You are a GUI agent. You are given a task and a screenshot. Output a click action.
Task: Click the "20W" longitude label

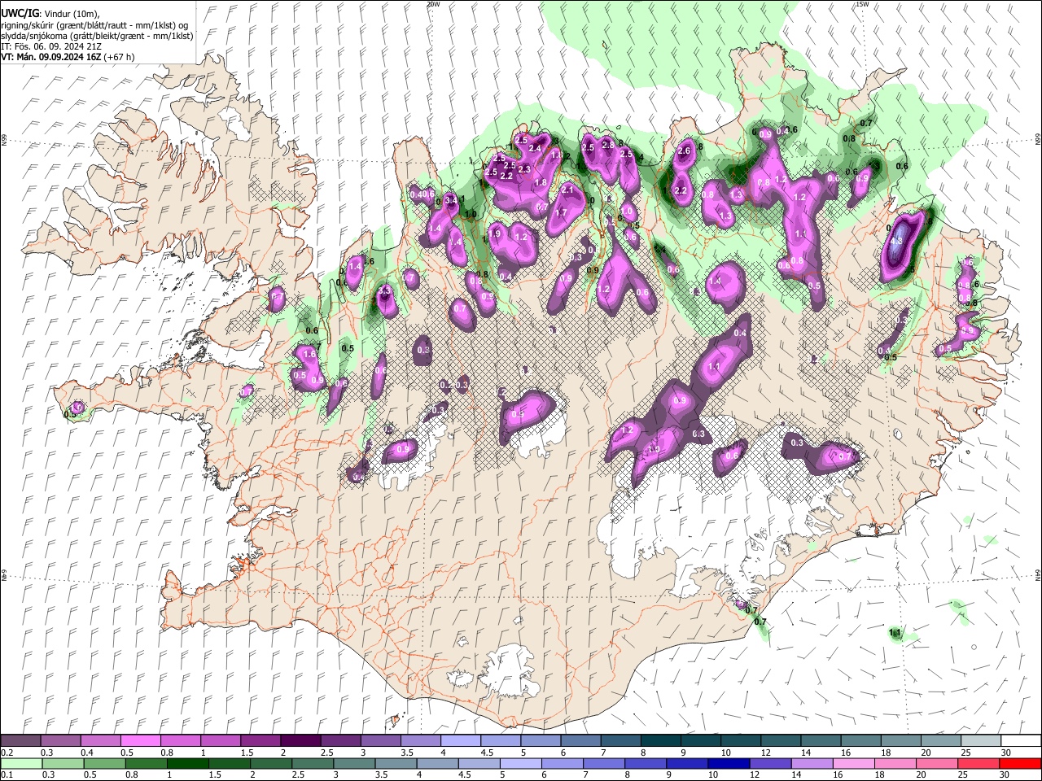[x=433, y=4]
